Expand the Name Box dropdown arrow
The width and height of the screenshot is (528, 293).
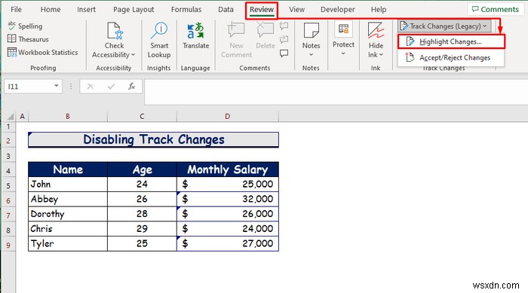[57, 86]
